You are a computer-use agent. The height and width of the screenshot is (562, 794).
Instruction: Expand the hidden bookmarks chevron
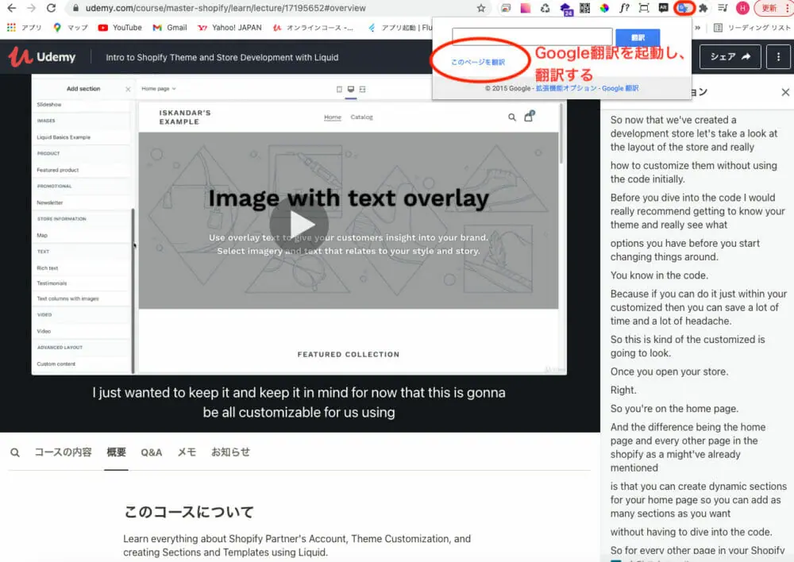point(697,27)
